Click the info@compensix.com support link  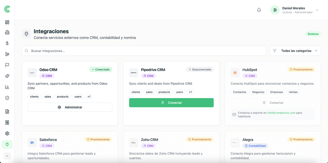pos(281,113)
